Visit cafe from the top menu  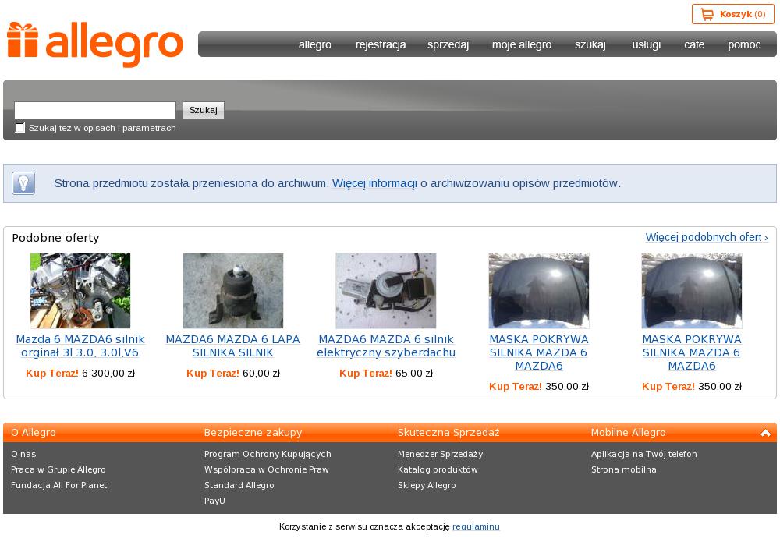(x=694, y=44)
